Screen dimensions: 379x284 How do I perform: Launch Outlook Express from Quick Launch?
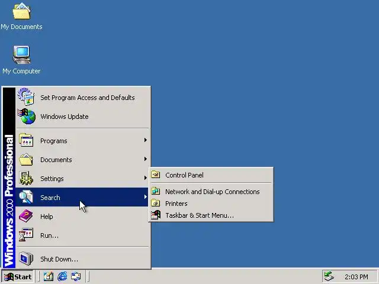[76, 276]
